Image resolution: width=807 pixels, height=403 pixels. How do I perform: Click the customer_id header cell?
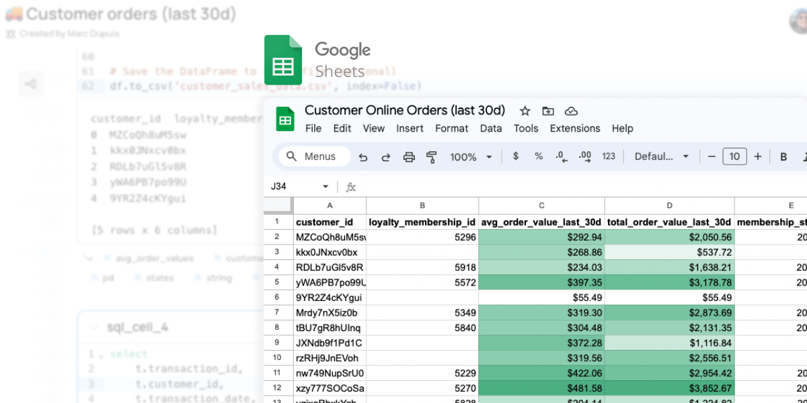330,222
